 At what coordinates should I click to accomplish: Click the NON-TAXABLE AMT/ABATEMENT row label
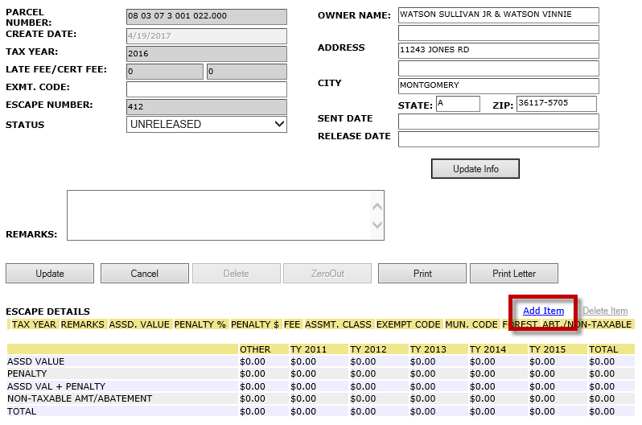(80, 398)
